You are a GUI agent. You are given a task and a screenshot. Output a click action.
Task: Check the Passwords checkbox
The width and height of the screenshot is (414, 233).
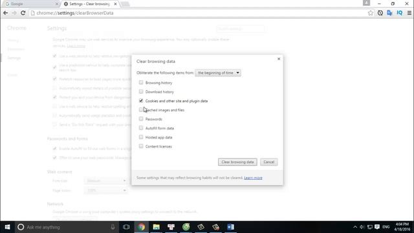point(141,119)
